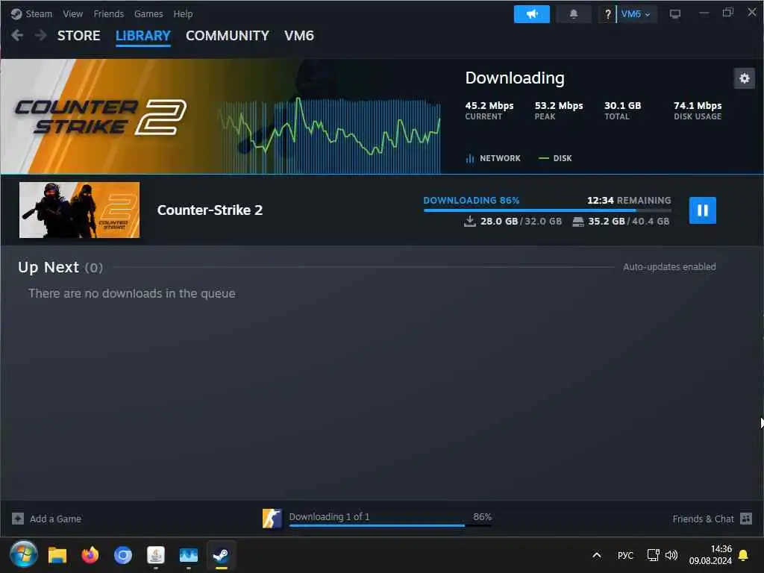Open the network tray icon
This screenshot has height=573, width=764.
(653, 555)
